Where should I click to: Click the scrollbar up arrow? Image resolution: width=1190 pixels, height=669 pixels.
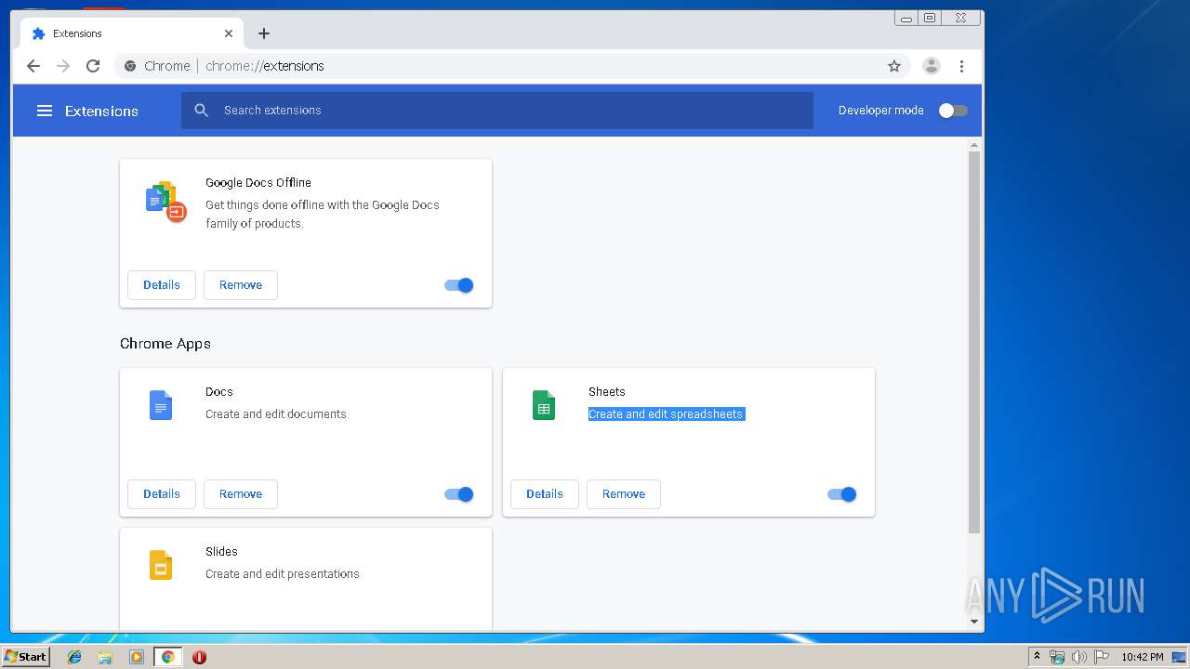click(x=974, y=145)
